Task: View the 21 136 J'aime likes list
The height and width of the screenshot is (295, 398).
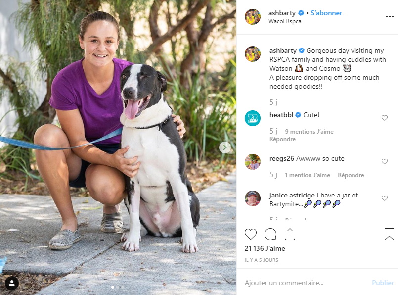Action: coord(265,248)
